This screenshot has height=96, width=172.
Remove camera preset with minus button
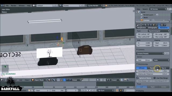pos(168,54)
